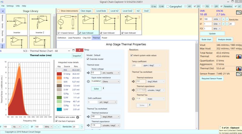Click arrow icon beside Amp Thermal capacitance 1.14

click(x=88, y=125)
